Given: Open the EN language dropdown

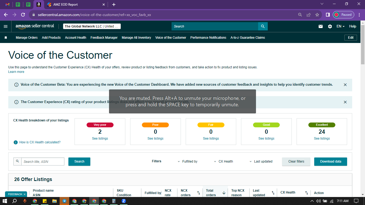Looking at the screenshot, I should pos(340,26).
